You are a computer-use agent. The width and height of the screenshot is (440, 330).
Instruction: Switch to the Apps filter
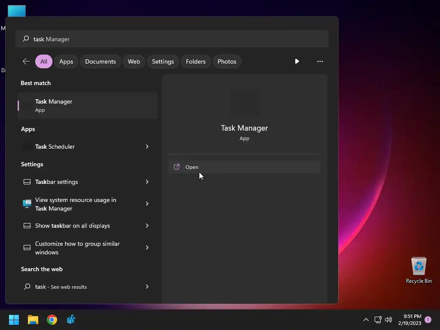pyautogui.click(x=66, y=61)
